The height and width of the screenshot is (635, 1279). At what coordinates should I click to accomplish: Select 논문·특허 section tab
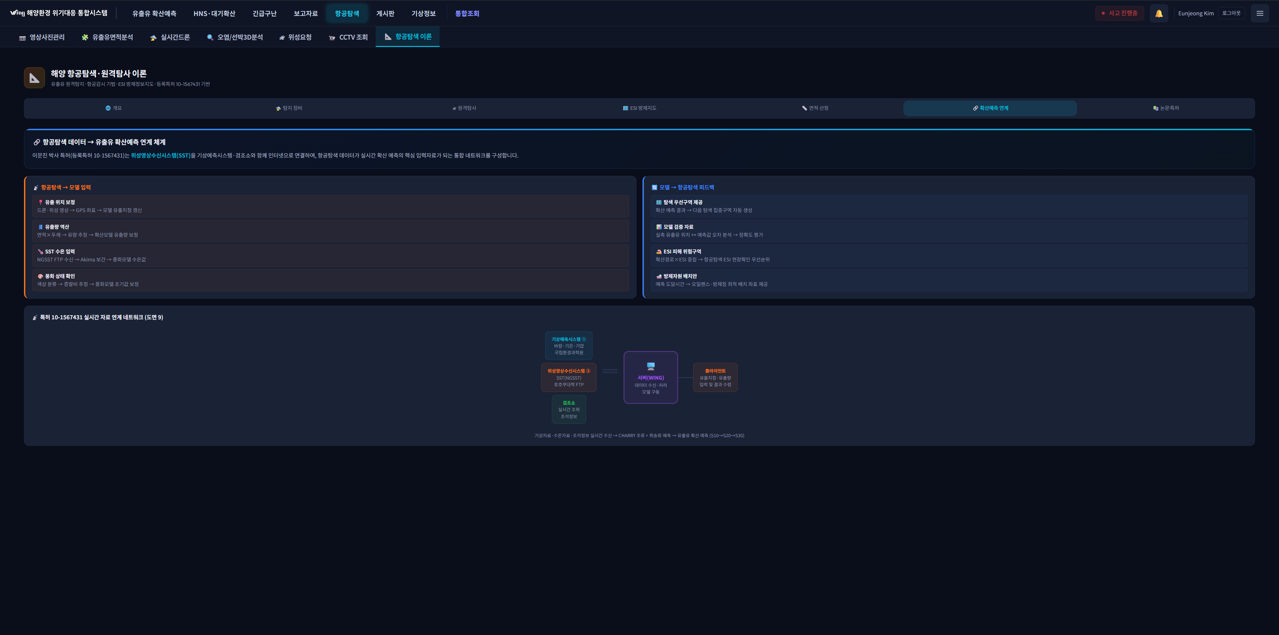(x=1165, y=108)
